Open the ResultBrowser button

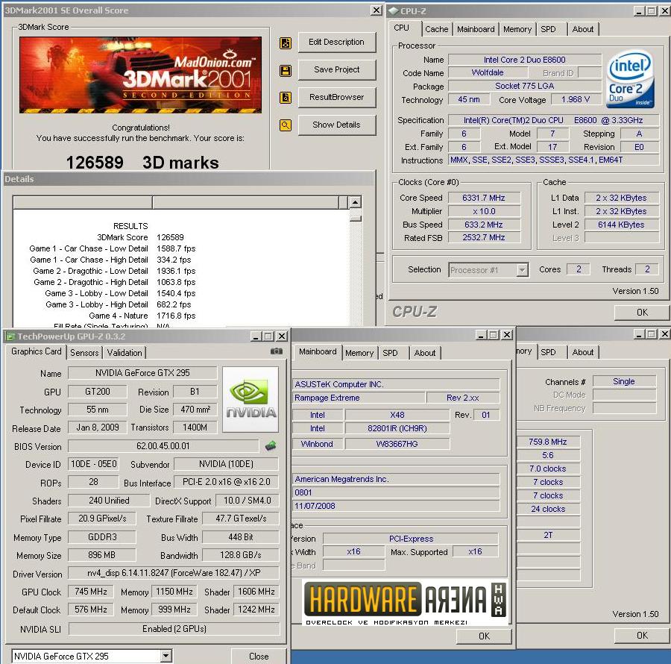tap(337, 97)
